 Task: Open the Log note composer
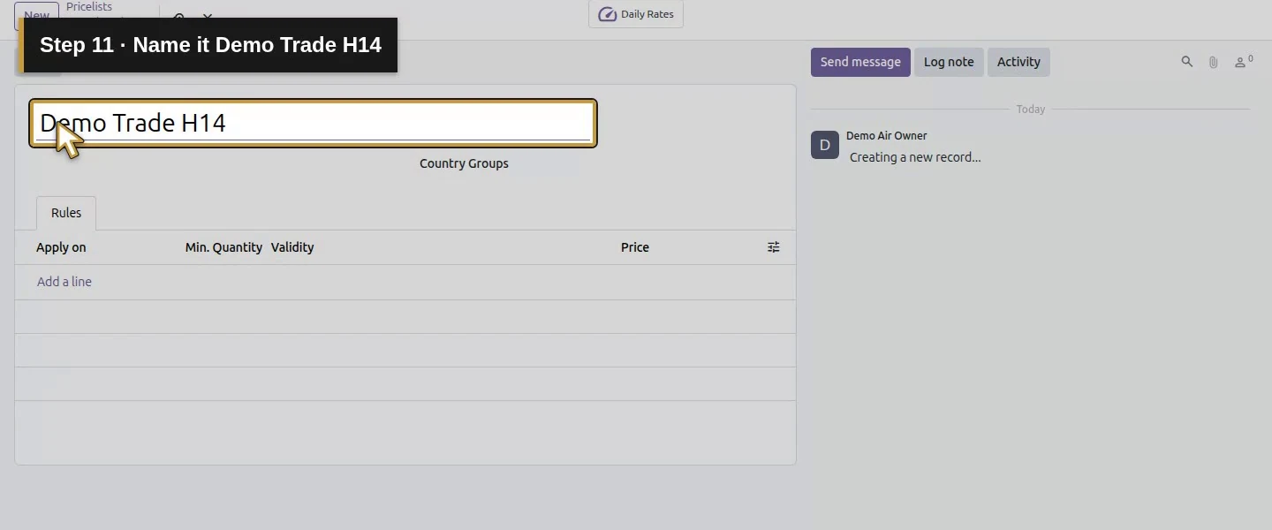[x=949, y=62]
